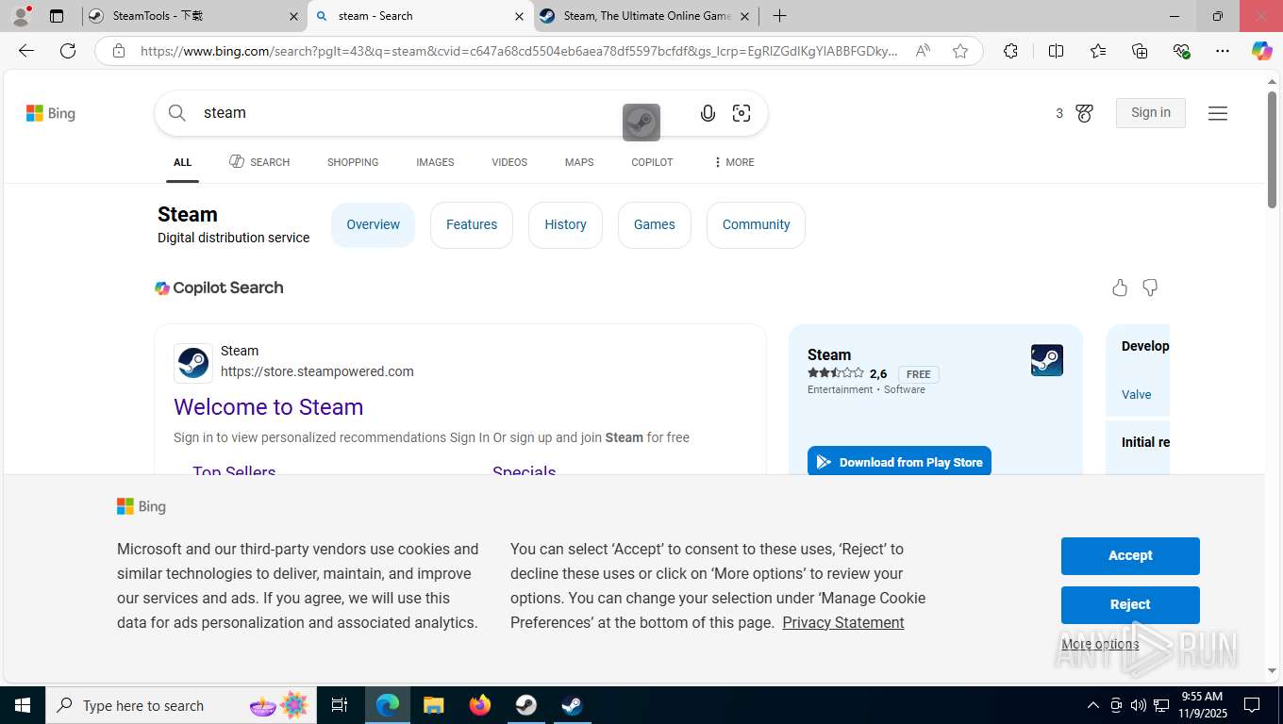
Task: Click the magnifier icon in search box
Action: pyautogui.click(x=177, y=113)
